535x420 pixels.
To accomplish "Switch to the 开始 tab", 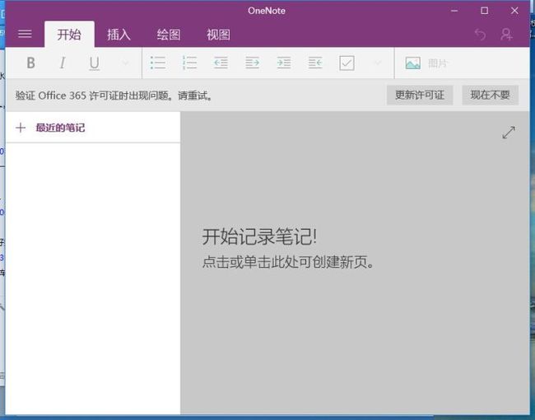I will (69, 35).
